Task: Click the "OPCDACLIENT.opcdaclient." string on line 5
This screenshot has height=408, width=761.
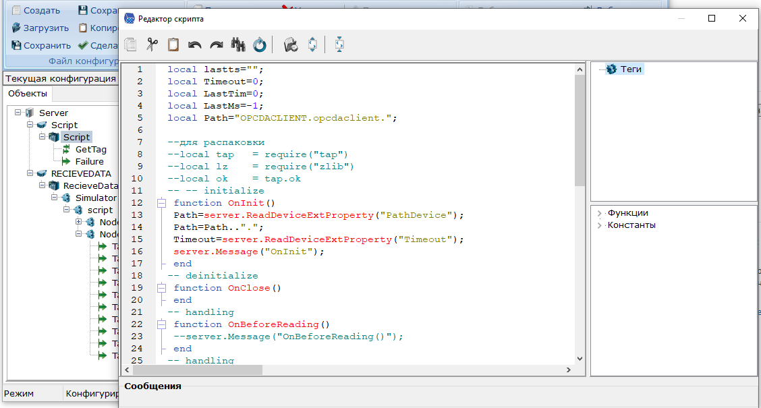Action: tap(313, 118)
